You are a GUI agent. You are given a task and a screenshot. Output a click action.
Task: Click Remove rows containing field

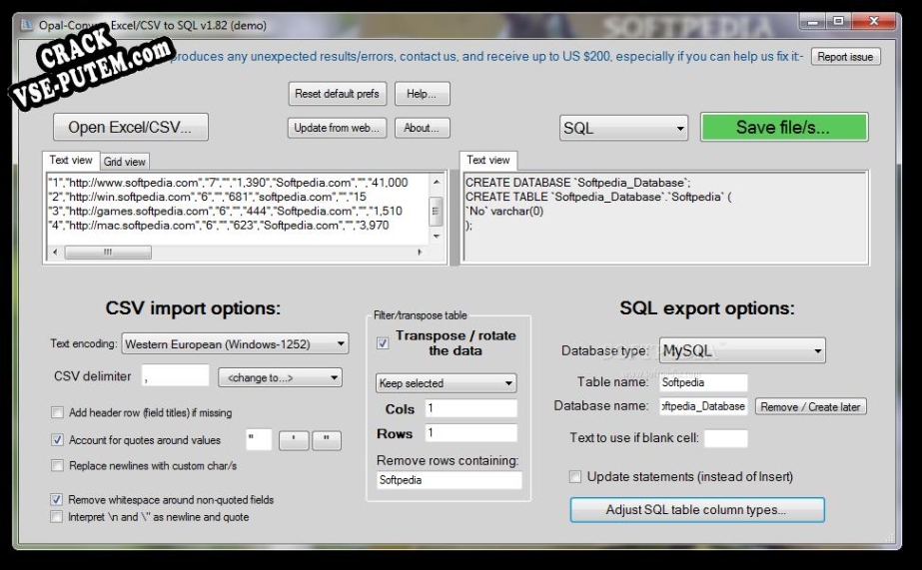[450, 480]
